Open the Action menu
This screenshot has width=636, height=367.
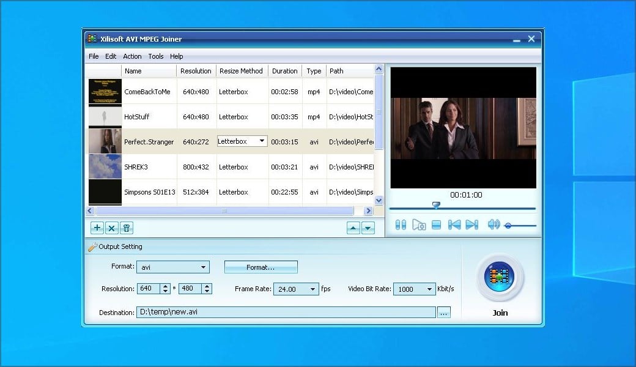(132, 56)
